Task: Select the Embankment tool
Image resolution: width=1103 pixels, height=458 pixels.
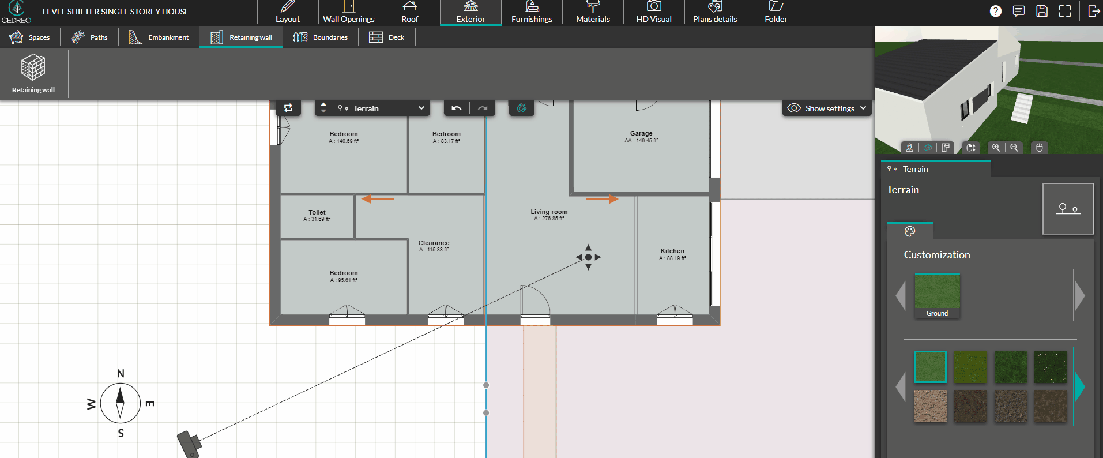Action: pos(159,37)
